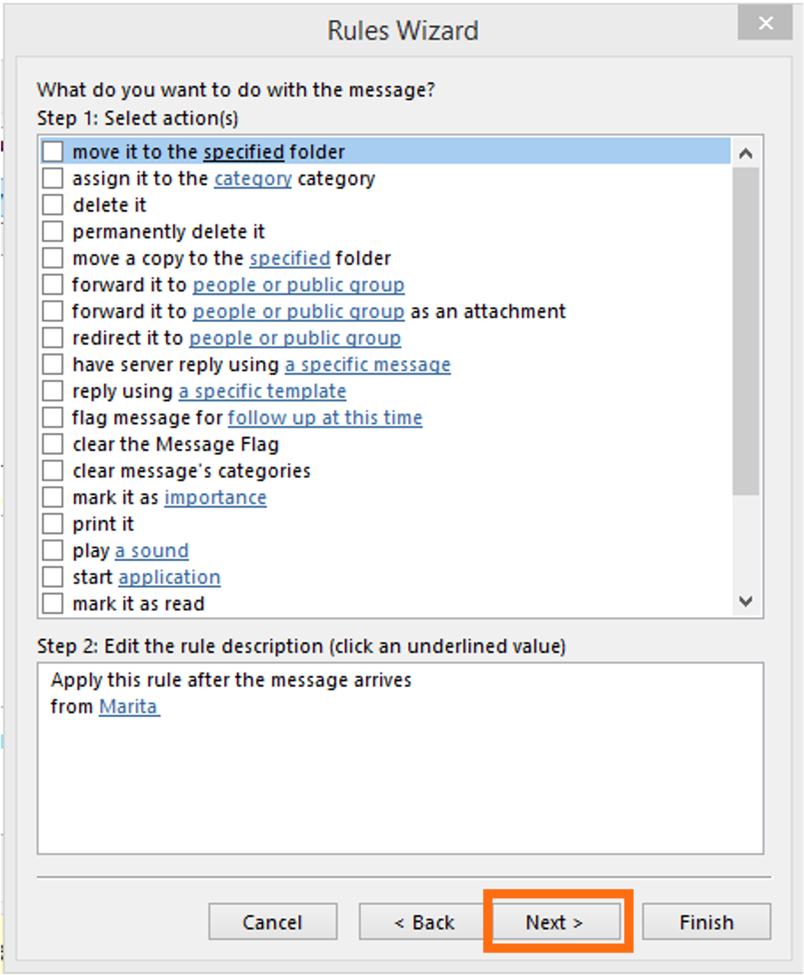
Task: Enable 'permanently delete it' action
Action: (53, 231)
